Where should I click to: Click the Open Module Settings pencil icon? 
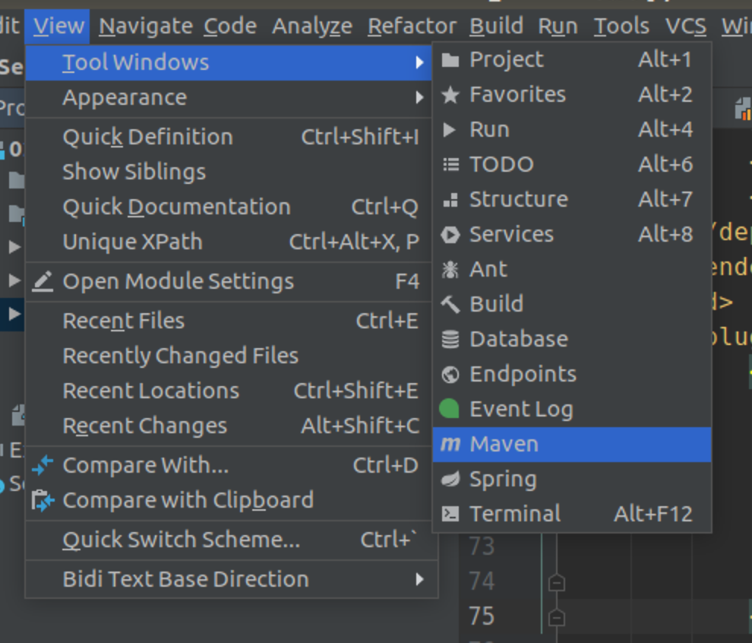coord(43,282)
